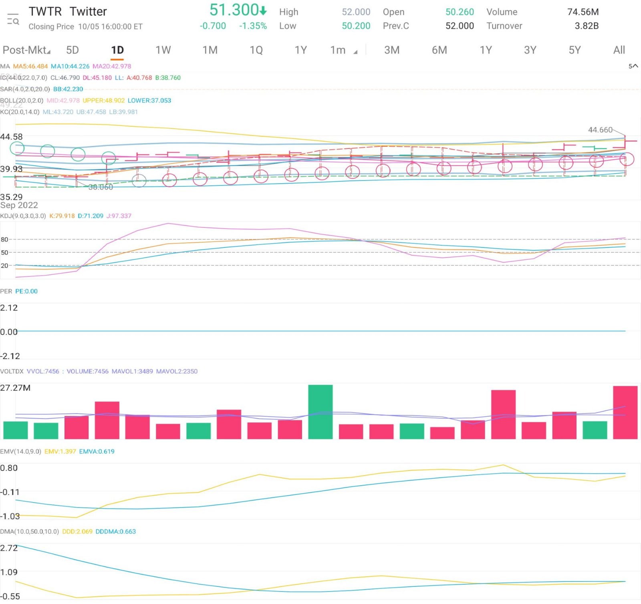Choose the 5Y range button

point(574,50)
